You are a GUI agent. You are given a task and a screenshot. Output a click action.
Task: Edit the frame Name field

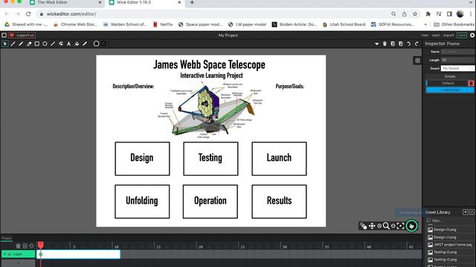457,52
